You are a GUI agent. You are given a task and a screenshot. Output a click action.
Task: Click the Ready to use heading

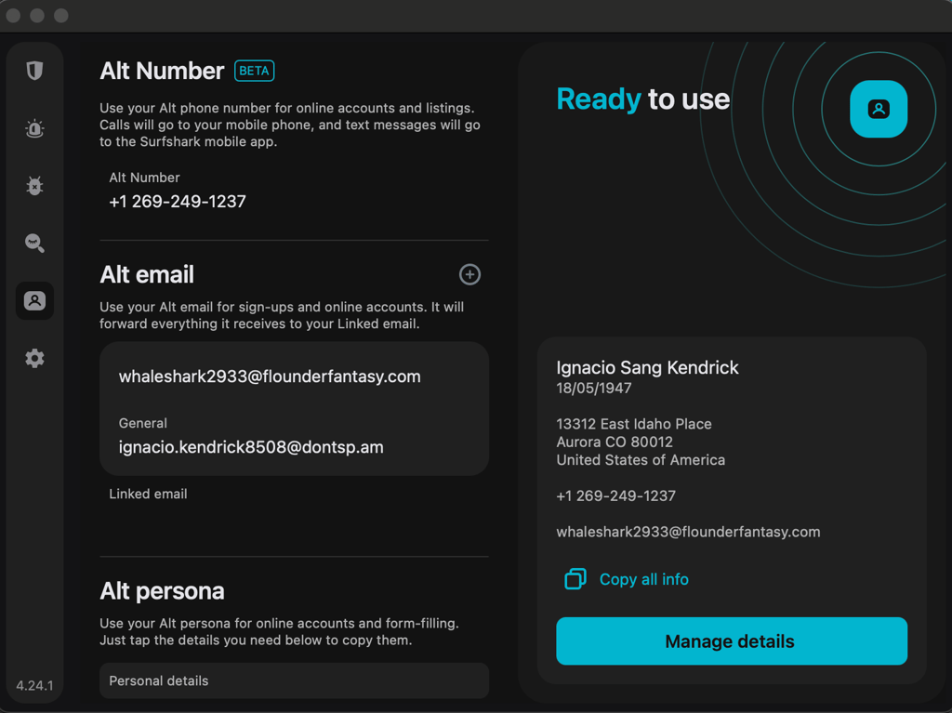click(643, 99)
